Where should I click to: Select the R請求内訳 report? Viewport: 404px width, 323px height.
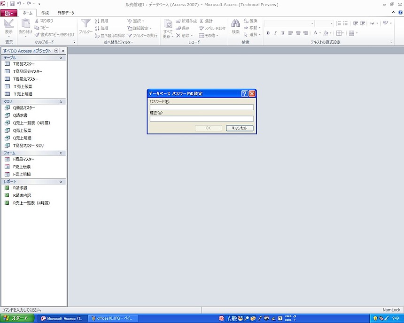coord(22,195)
